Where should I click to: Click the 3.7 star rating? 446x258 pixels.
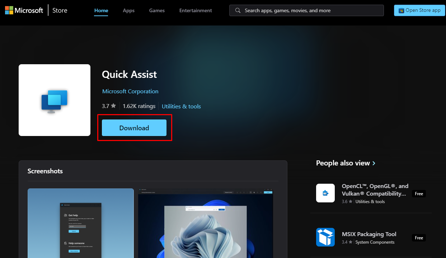(x=109, y=106)
